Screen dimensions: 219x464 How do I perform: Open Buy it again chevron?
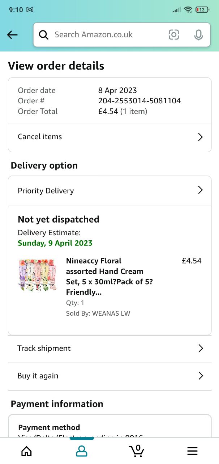pos(201,376)
